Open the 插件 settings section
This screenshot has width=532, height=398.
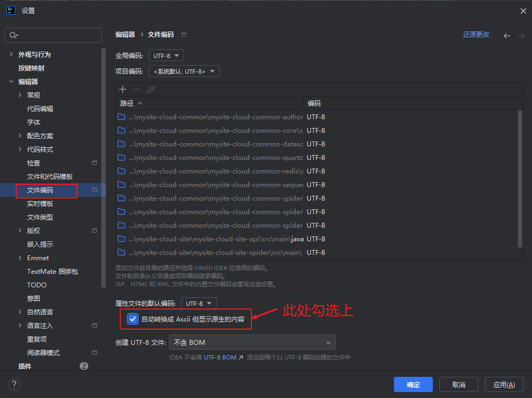click(25, 366)
